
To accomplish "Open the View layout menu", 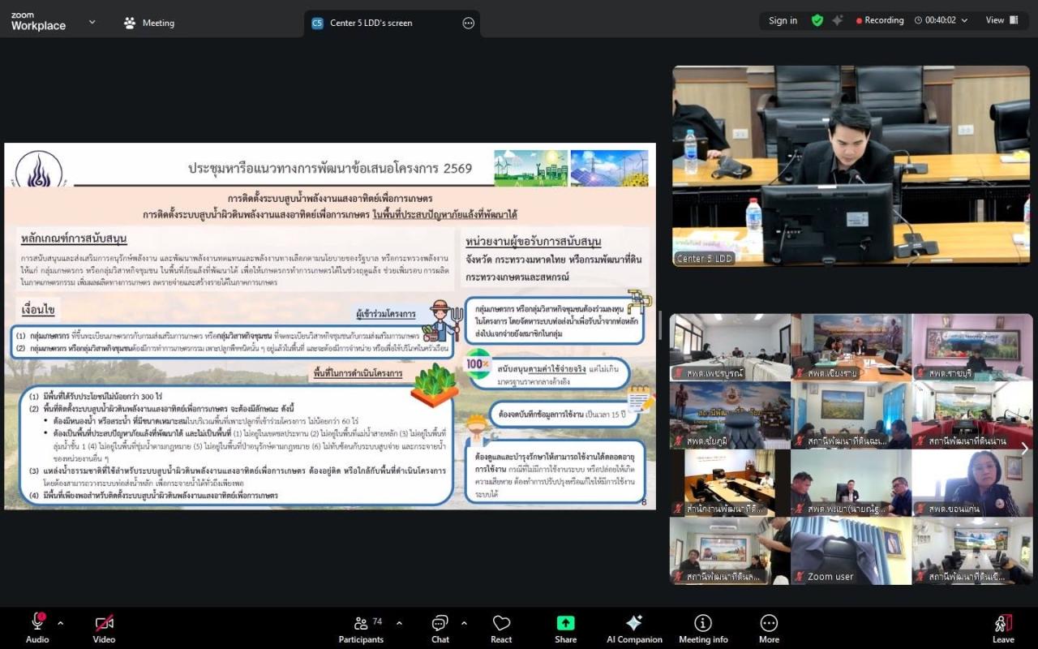I will tap(1002, 20).
